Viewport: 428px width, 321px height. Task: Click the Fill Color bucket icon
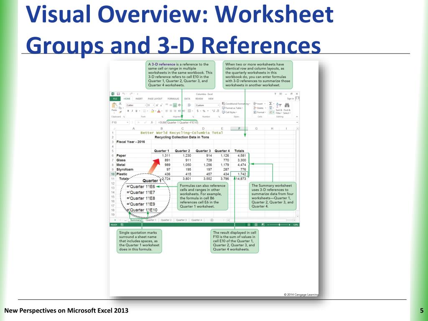(152, 111)
